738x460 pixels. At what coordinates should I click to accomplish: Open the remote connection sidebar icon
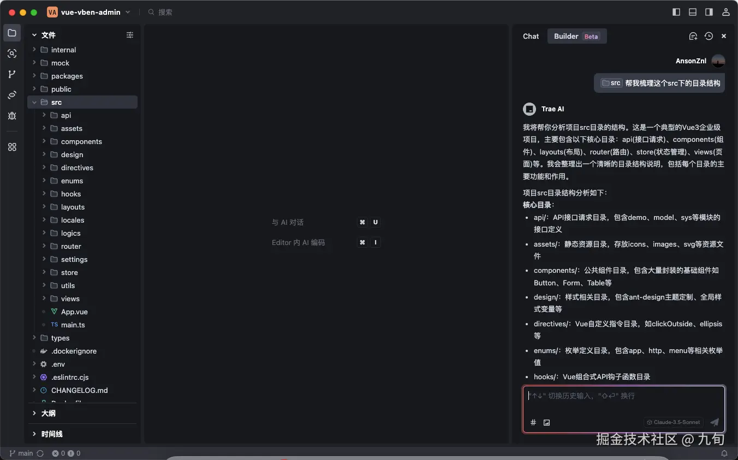click(12, 95)
